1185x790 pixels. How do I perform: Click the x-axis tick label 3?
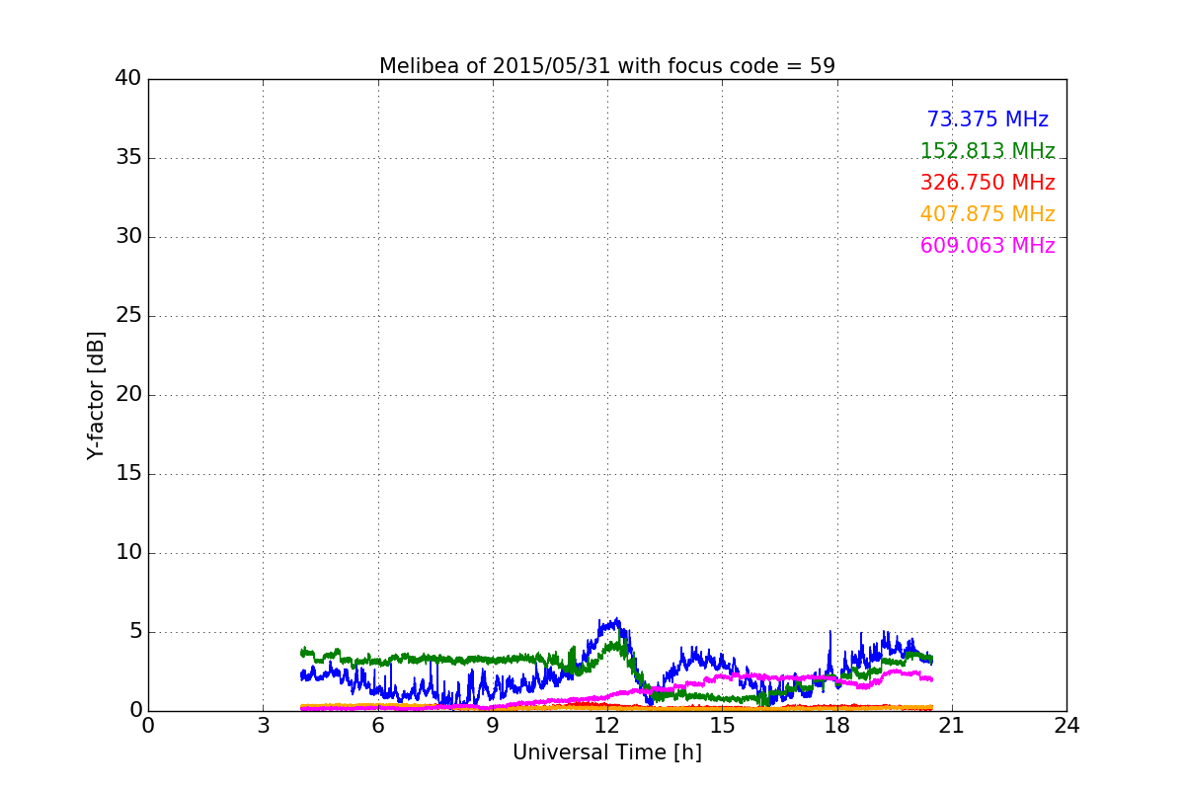(x=263, y=726)
